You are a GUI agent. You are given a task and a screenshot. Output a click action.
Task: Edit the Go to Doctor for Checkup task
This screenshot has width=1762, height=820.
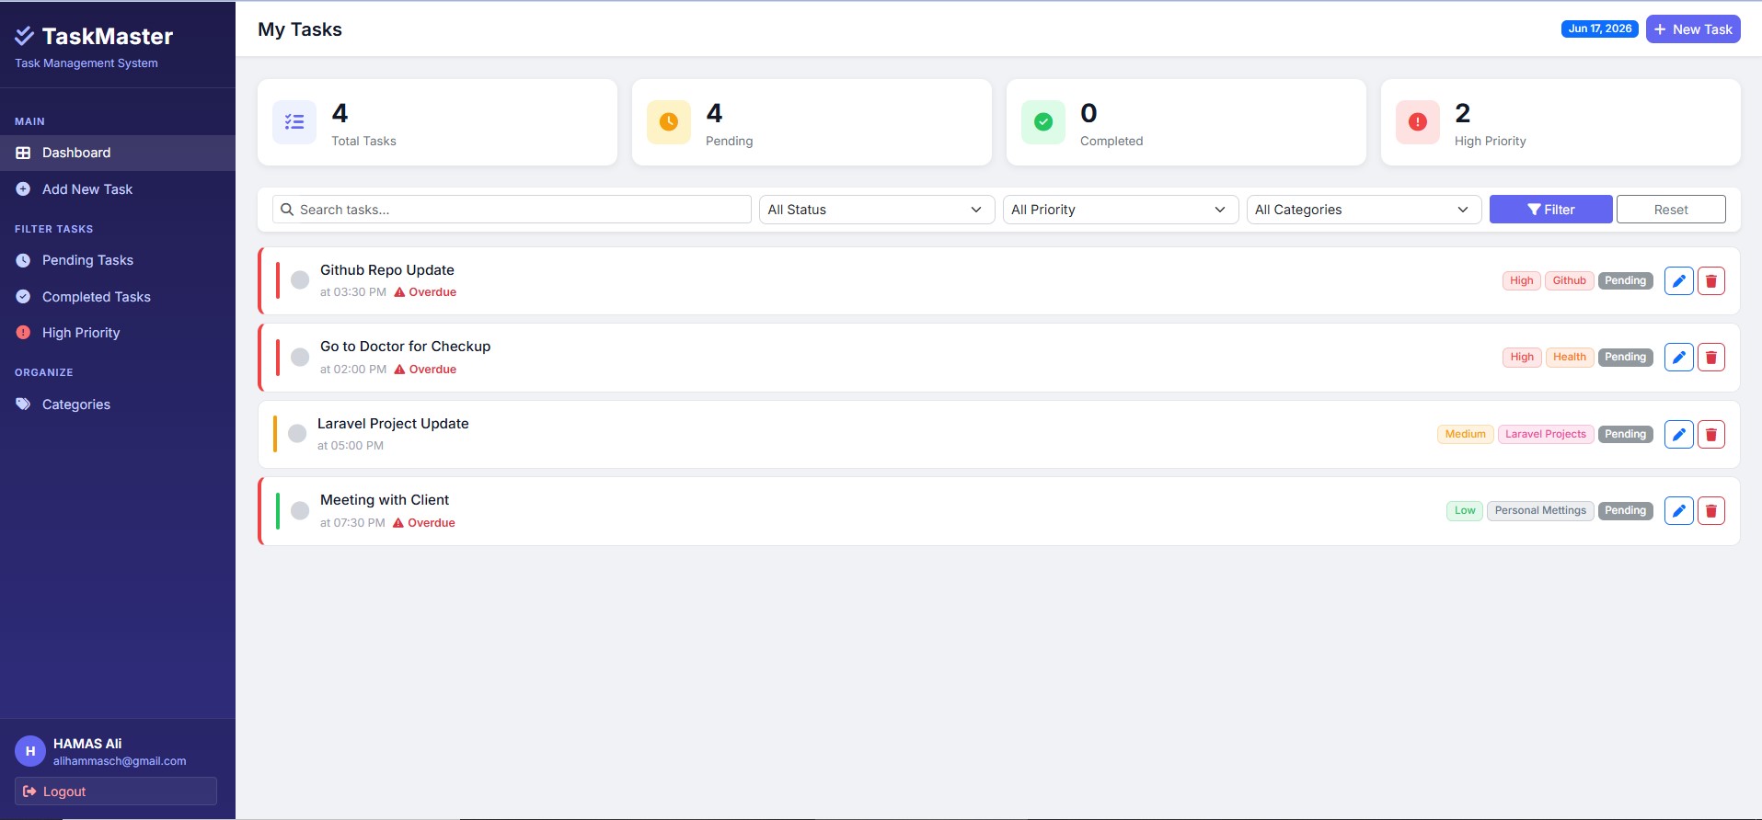tap(1678, 358)
